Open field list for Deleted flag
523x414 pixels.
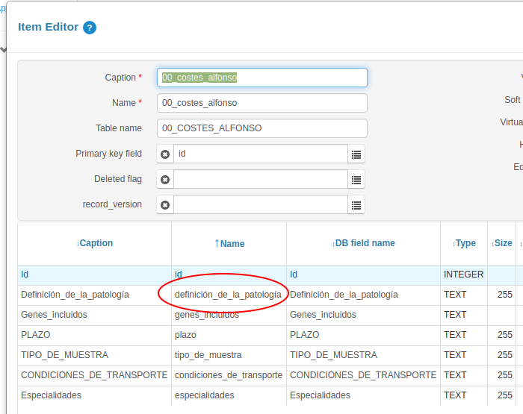(x=356, y=179)
